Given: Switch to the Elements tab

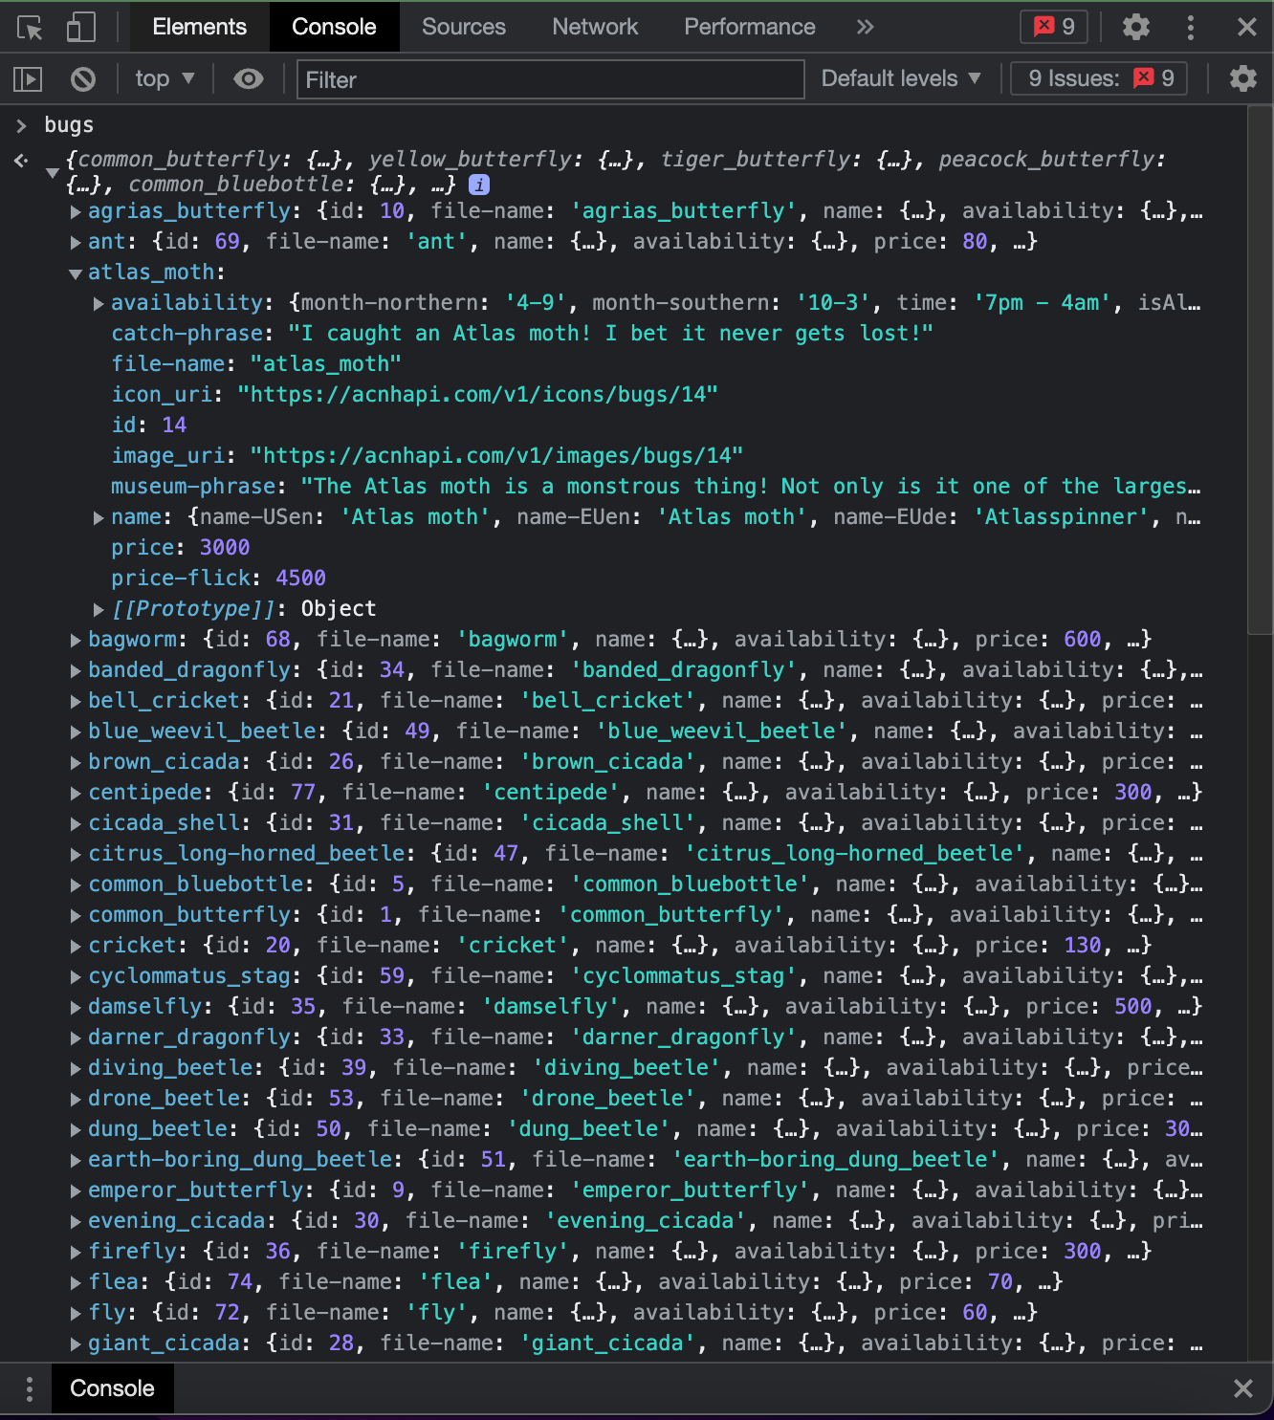Looking at the screenshot, I should tap(198, 27).
